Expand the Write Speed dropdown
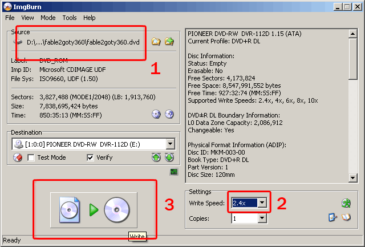The height and width of the screenshot is (247, 365). (262, 203)
